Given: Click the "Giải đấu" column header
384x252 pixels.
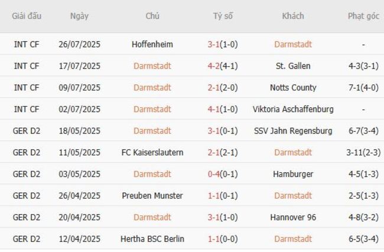Looking at the screenshot, I should click(x=27, y=16).
